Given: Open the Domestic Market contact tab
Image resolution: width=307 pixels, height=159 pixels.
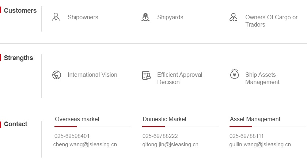Looking at the screenshot, I should tap(164, 119).
